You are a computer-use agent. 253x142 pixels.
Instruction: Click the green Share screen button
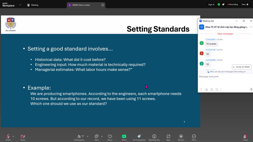point(124,137)
